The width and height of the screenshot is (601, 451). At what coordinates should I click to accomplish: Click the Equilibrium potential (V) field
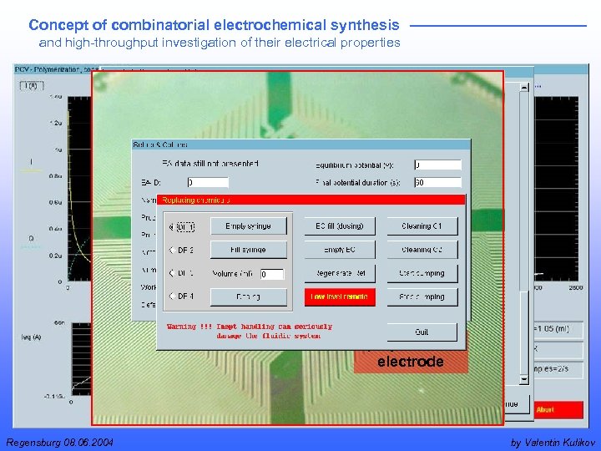click(437, 165)
